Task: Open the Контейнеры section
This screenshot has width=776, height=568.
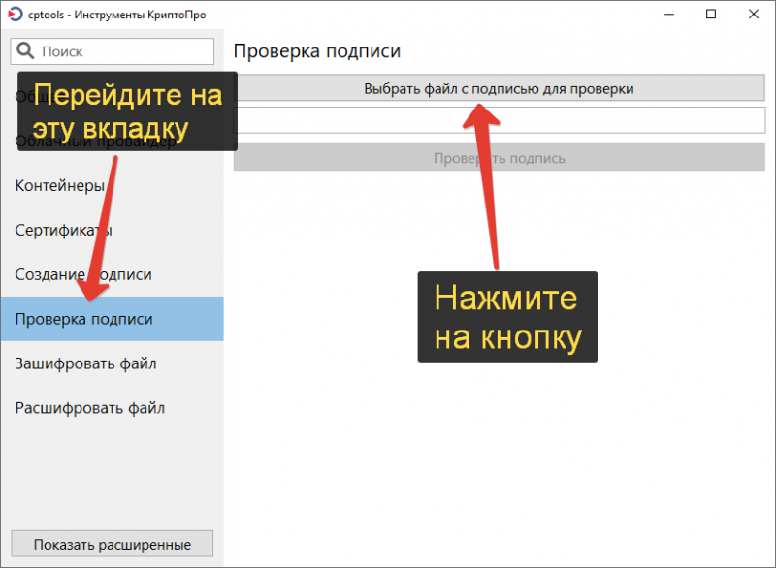Action: tap(113, 185)
